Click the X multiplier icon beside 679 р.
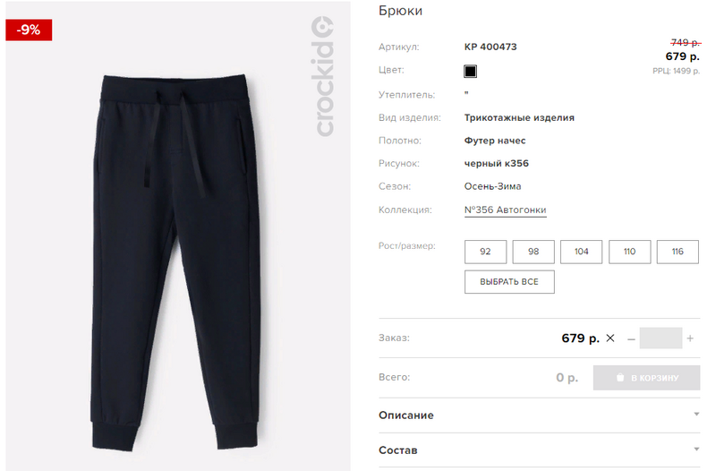716x471 pixels. point(610,338)
